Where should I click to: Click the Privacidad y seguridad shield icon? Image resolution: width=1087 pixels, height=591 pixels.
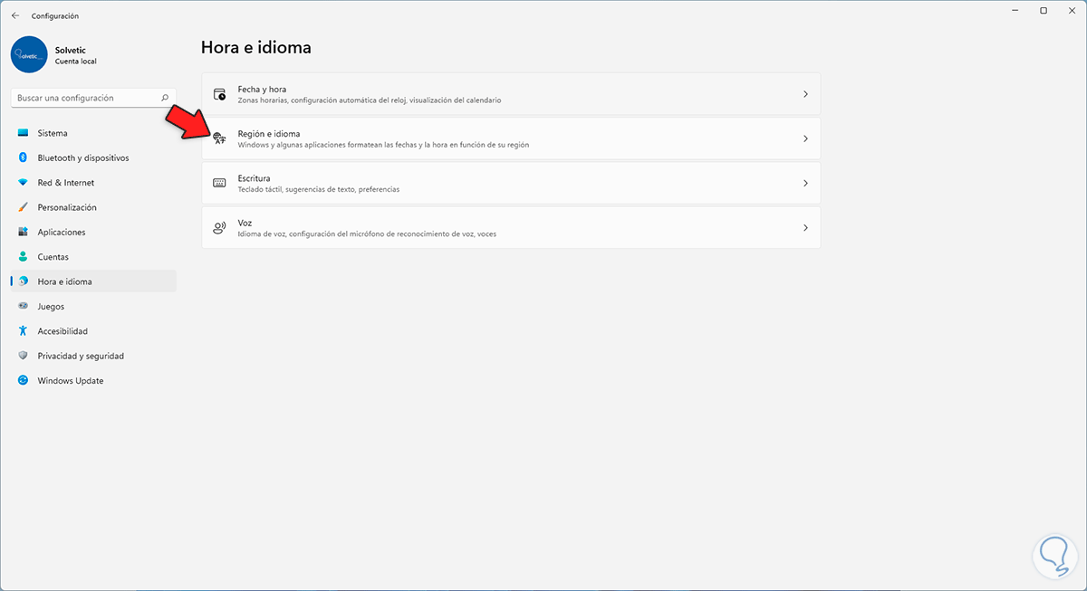pyautogui.click(x=24, y=357)
